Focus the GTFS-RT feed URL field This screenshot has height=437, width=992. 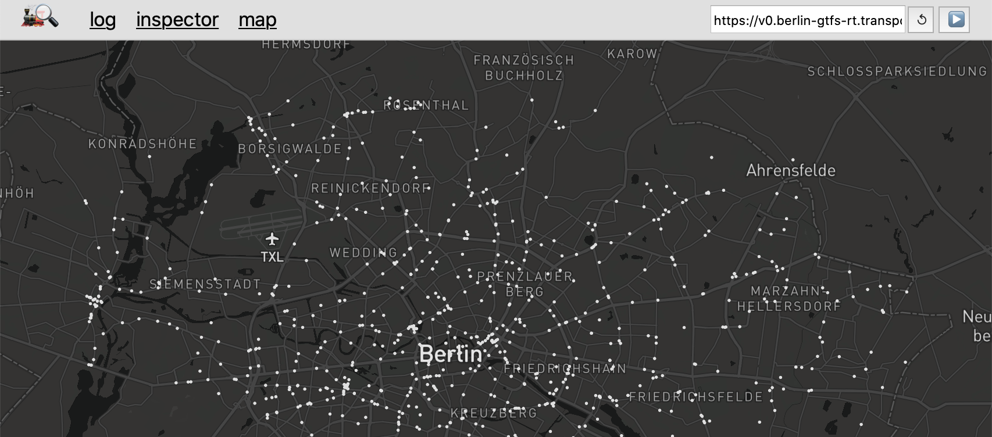pyautogui.click(x=808, y=20)
